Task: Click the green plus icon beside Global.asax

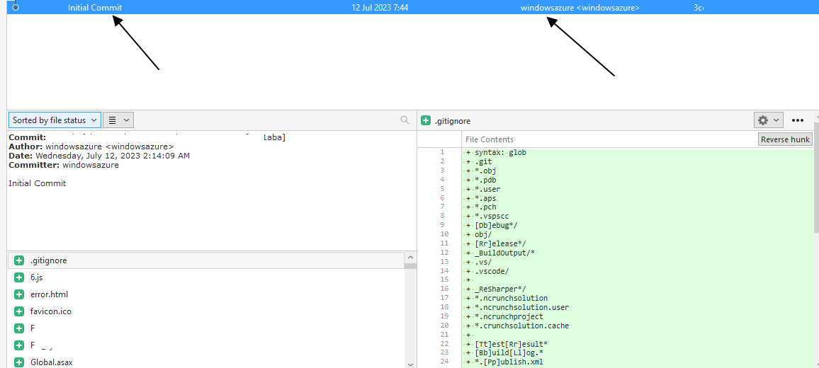Action: click(x=19, y=362)
